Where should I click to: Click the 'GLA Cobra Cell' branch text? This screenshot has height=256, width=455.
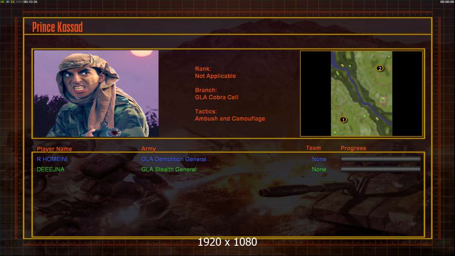(216, 97)
